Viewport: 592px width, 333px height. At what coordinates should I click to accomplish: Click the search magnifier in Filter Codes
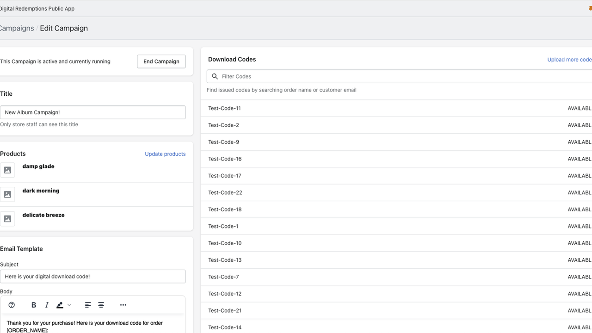215,76
